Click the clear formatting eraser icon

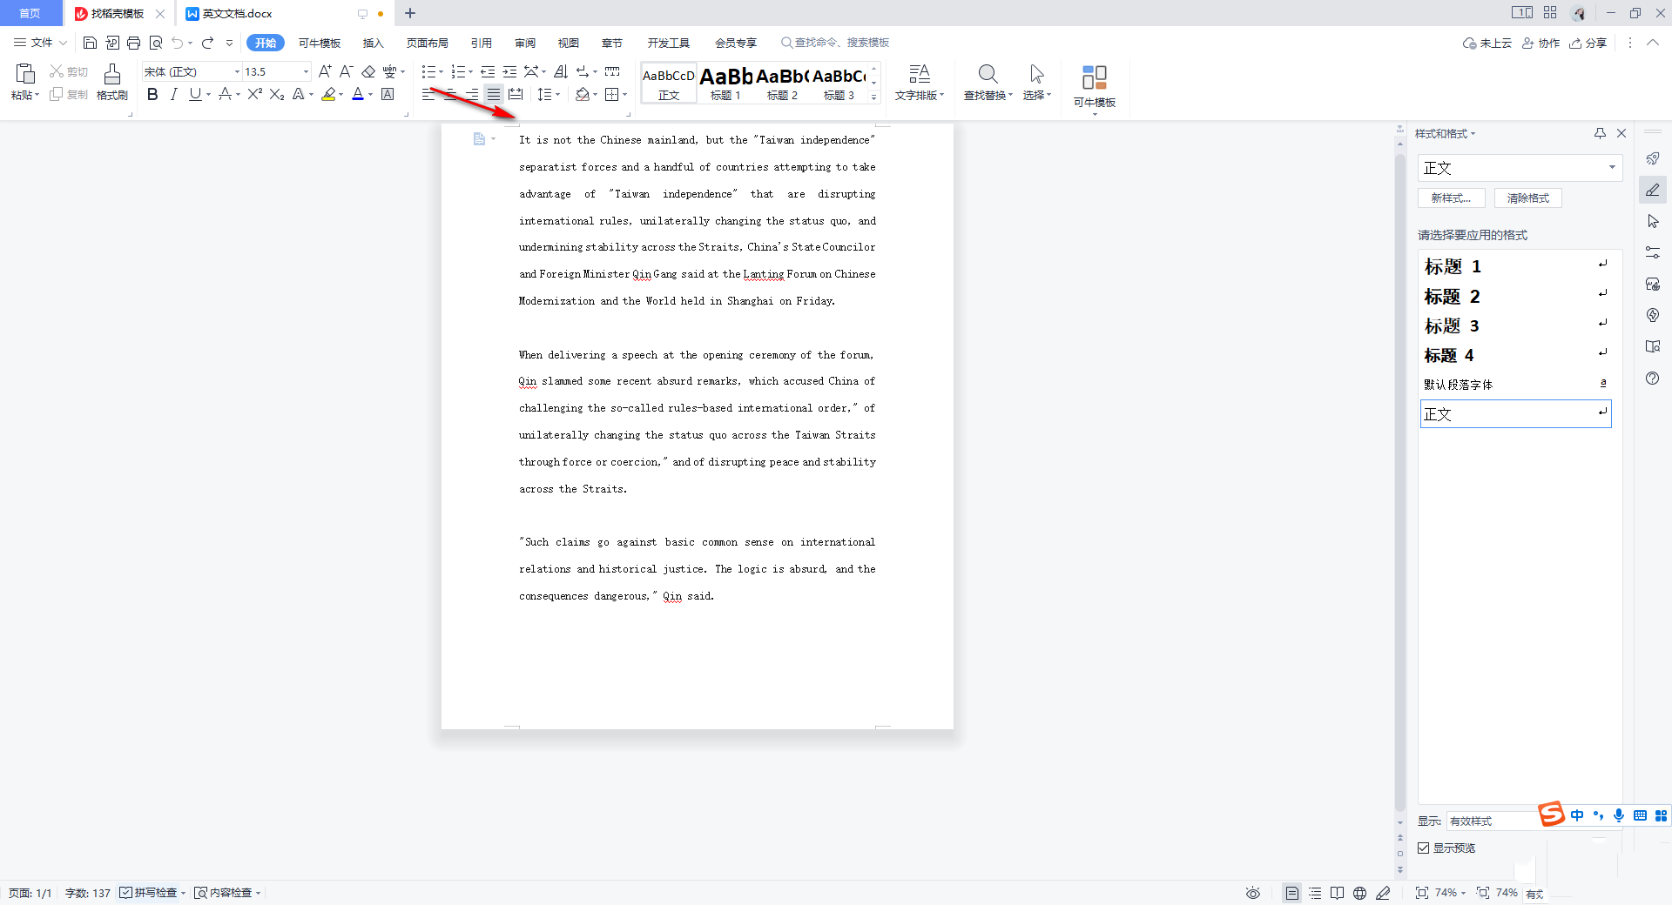tap(368, 71)
